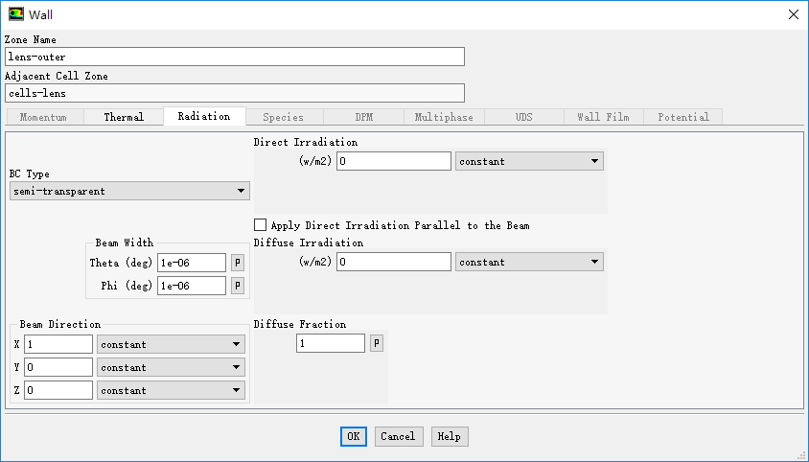Expand the Direct Irradiation constant dropdown
809x462 pixels.
pos(529,161)
